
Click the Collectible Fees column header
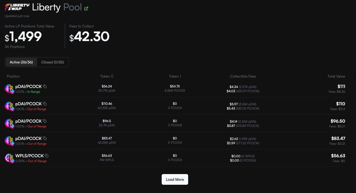243,76
